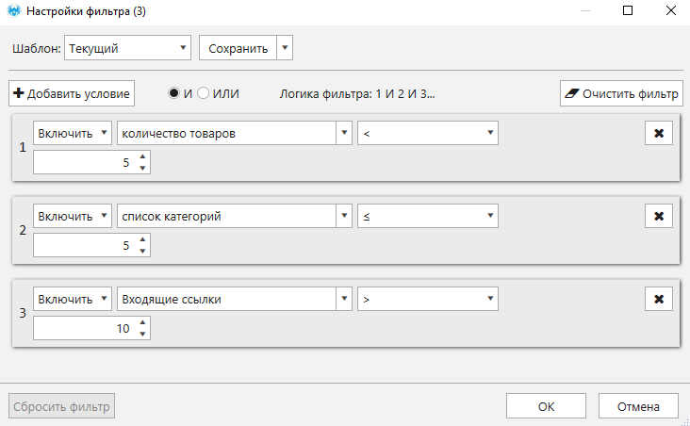Open Включить dropdown in condition 1
Viewport: 690px width, 426px height.
click(73, 133)
